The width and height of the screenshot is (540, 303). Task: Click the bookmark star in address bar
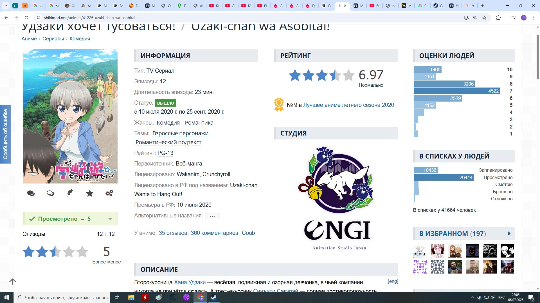click(x=484, y=18)
